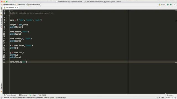Click print(length) on line 8

pos(16,27)
